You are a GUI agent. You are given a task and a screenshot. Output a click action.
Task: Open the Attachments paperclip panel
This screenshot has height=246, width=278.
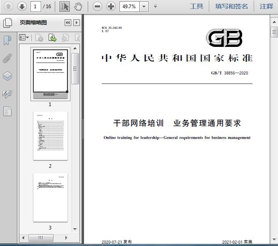[x=7, y=58]
